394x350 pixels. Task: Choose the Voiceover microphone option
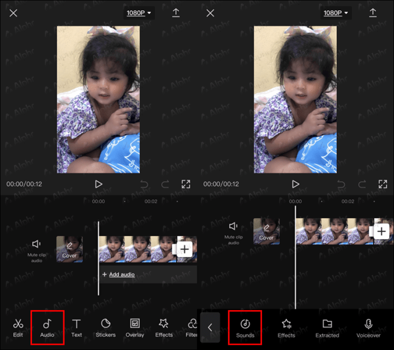[368, 328]
